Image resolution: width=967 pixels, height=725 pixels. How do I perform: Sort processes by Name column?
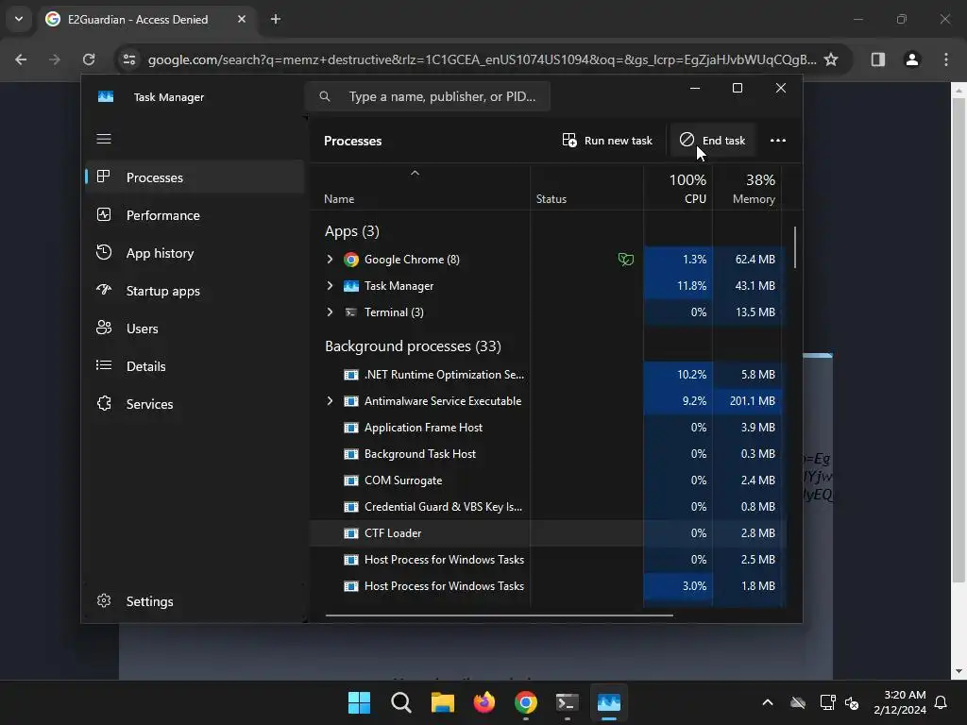tap(339, 199)
